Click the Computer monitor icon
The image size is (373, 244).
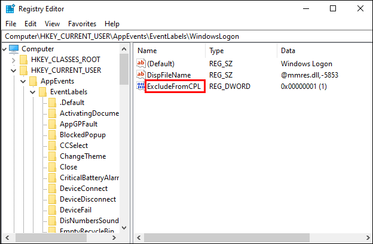14,49
